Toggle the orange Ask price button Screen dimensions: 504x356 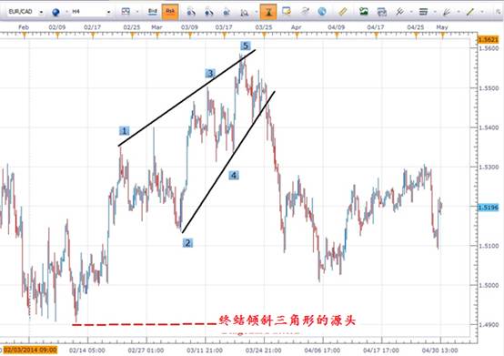click(x=170, y=12)
